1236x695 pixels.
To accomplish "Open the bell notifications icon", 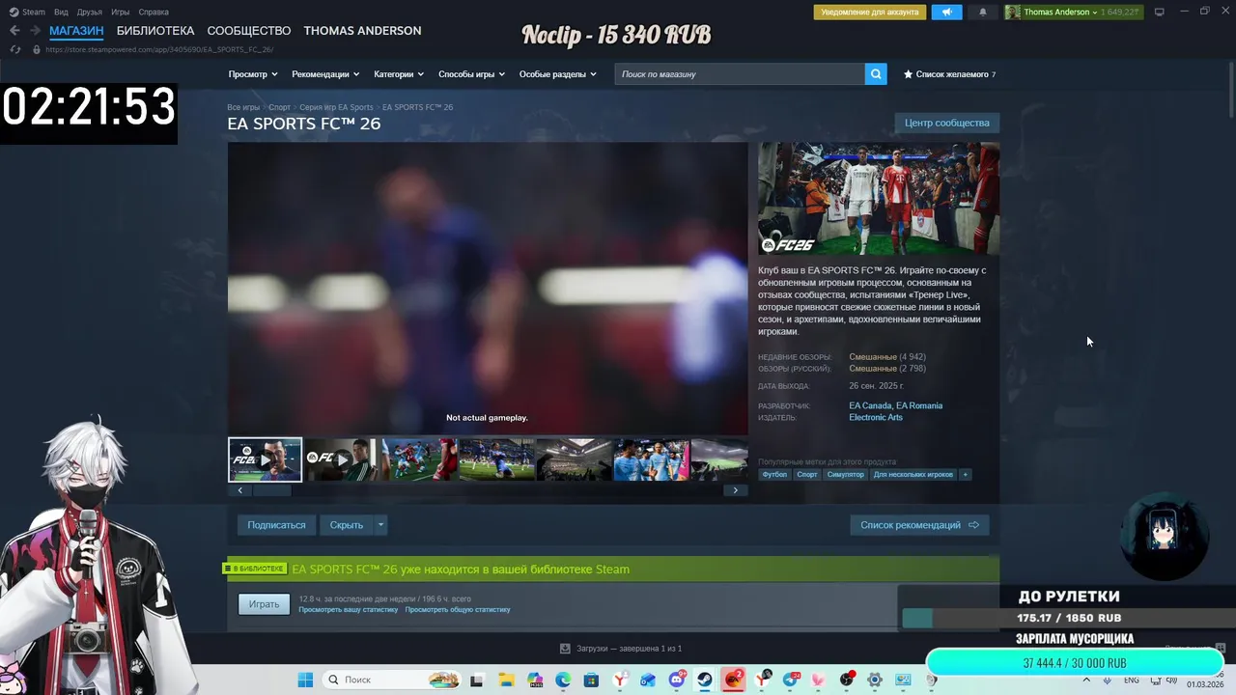I will click(983, 13).
